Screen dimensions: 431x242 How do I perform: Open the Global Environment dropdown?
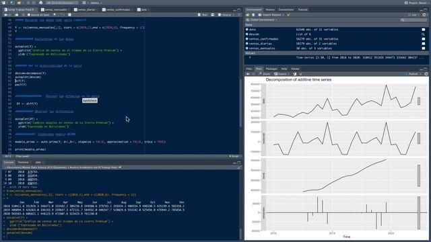click(x=262, y=19)
